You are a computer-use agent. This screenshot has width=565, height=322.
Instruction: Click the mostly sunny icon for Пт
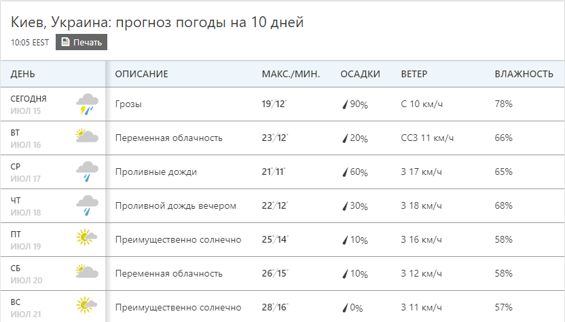tap(86, 237)
